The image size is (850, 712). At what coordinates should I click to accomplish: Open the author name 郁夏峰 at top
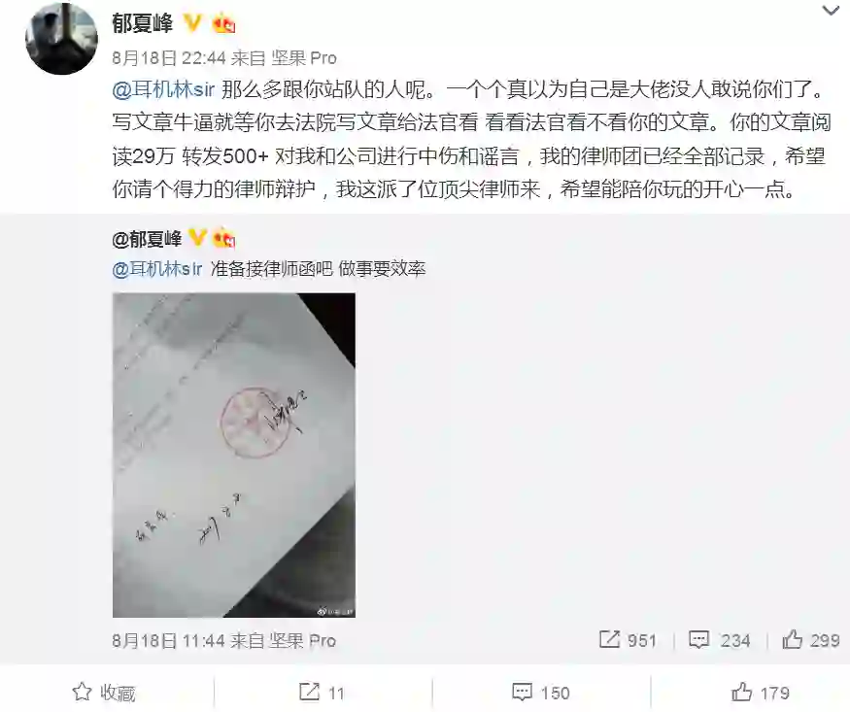pos(143,24)
